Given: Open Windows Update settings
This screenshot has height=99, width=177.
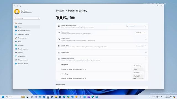Looking at the screenshot, I should pos(27,64).
